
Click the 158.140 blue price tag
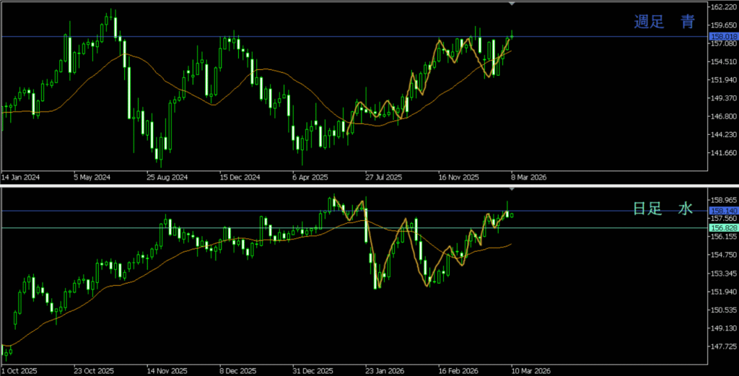pos(722,211)
